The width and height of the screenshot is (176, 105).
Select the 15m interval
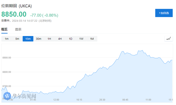click(28, 39)
